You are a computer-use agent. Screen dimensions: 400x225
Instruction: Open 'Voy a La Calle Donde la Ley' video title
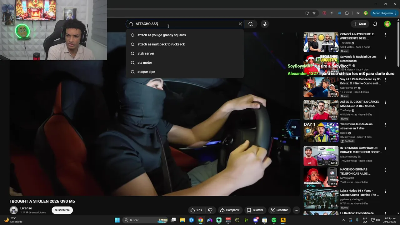(x=361, y=81)
